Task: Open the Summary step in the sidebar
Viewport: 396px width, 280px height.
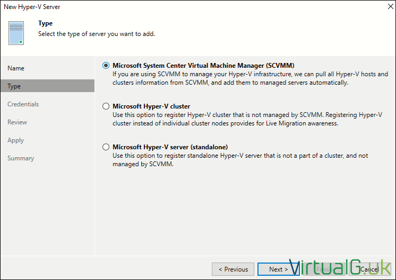Action: tap(21, 158)
